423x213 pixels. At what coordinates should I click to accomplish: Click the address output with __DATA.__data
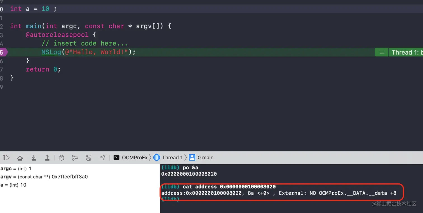279,193
